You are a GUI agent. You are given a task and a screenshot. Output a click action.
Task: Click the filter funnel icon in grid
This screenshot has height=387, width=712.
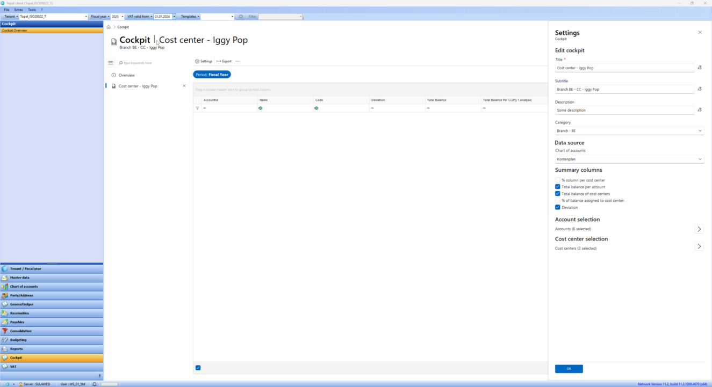(x=197, y=108)
